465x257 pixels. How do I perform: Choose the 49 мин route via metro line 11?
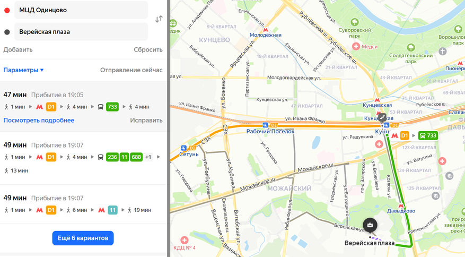pos(84,204)
